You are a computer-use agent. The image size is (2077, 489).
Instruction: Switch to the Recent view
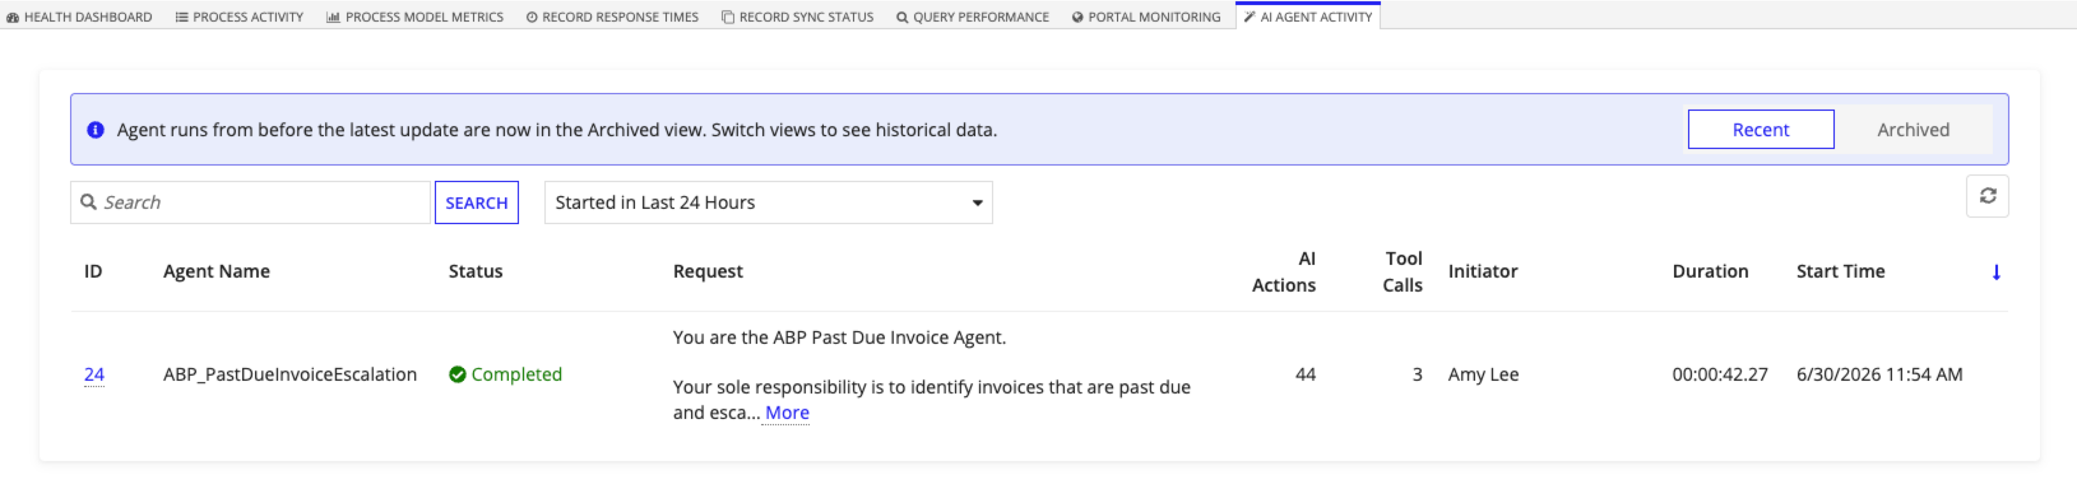(x=1760, y=130)
